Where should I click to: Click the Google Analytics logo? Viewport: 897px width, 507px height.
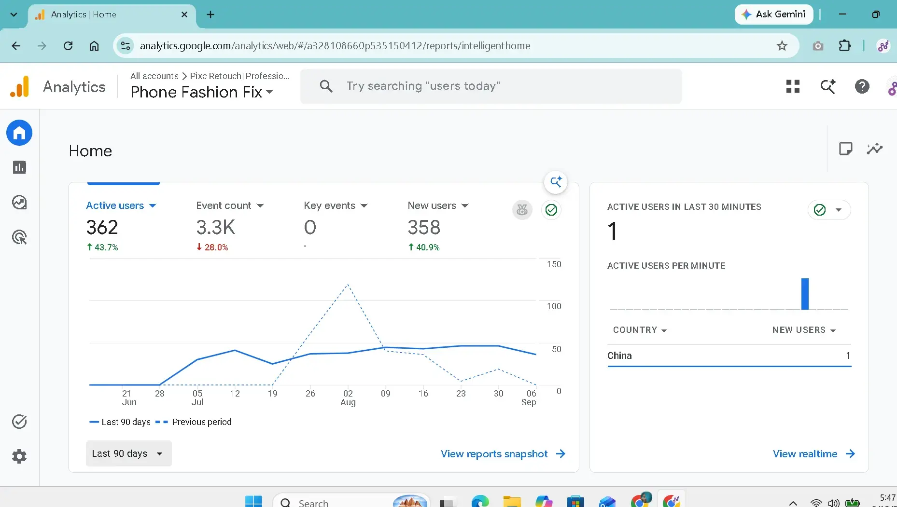[20, 87]
